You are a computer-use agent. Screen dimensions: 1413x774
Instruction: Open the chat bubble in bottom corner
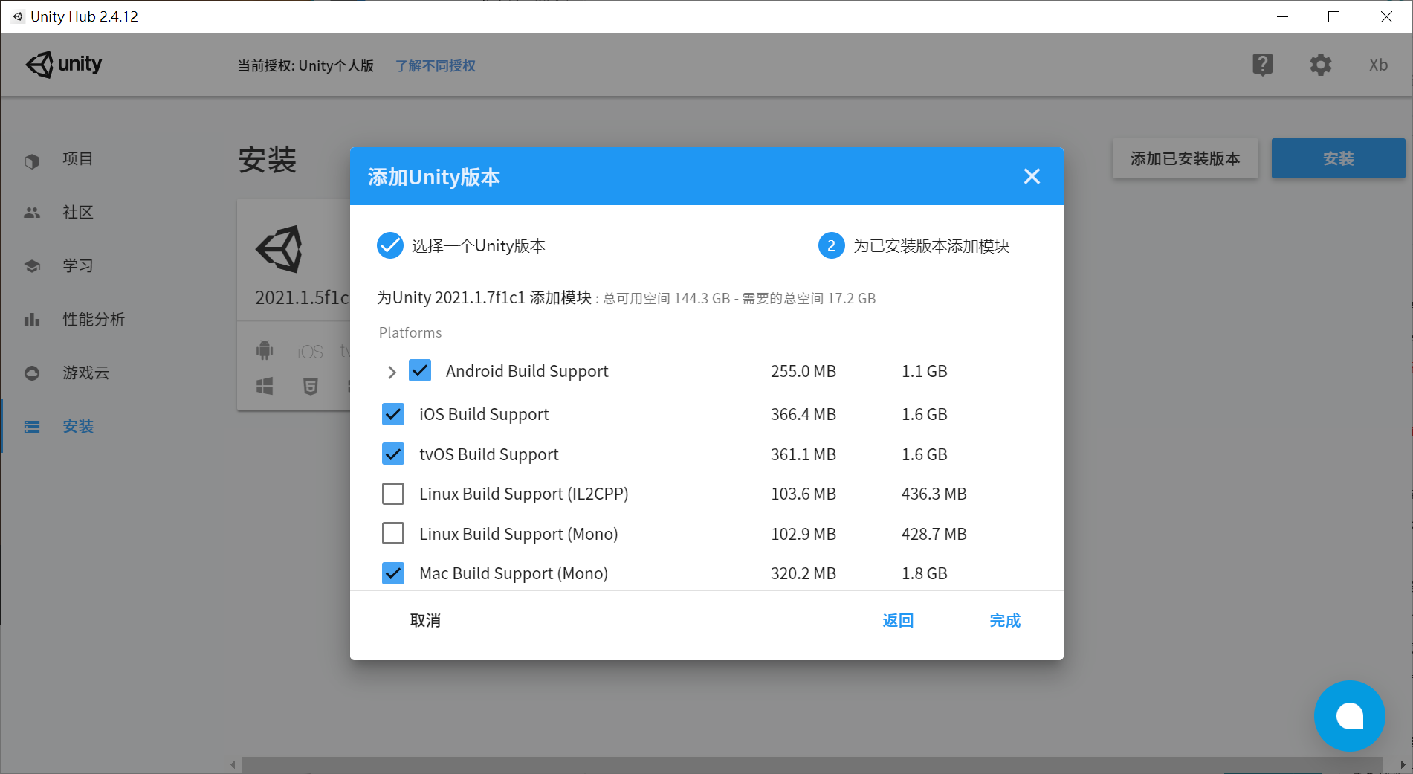(x=1350, y=716)
